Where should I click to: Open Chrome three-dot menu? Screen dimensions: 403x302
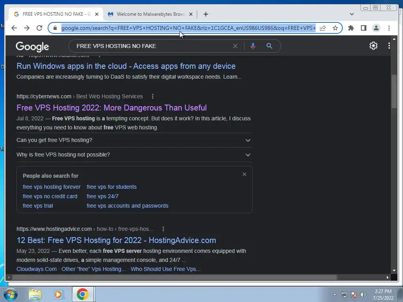click(389, 28)
